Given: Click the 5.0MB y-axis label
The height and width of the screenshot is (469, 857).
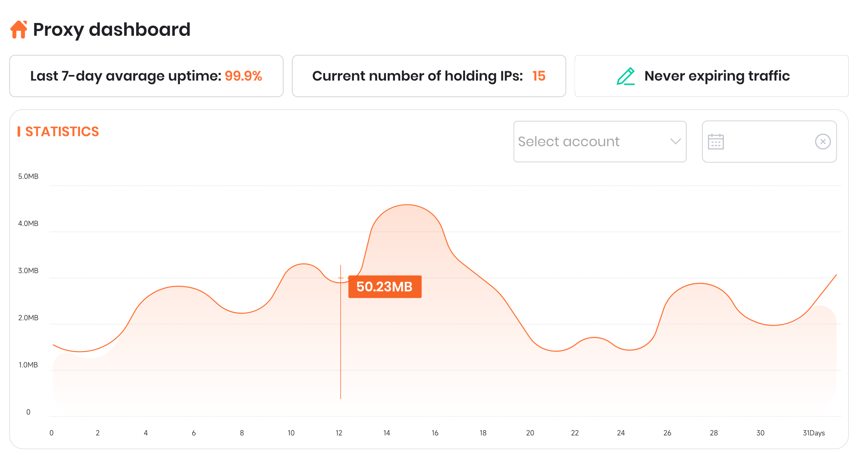Looking at the screenshot, I should [x=28, y=176].
